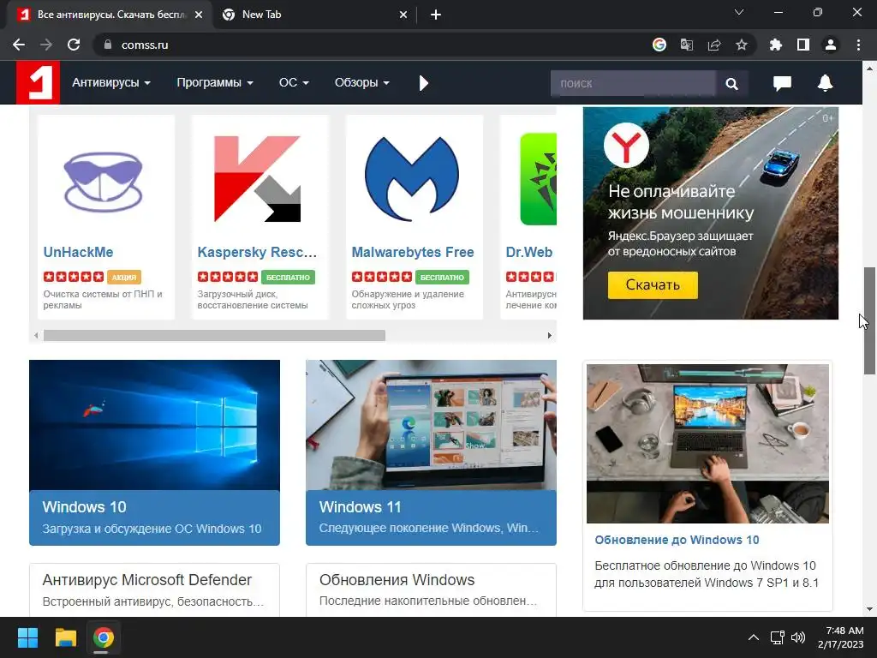
Task: Click the UnHackMe glasses logo
Action: pyautogui.click(x=104, y=181)
